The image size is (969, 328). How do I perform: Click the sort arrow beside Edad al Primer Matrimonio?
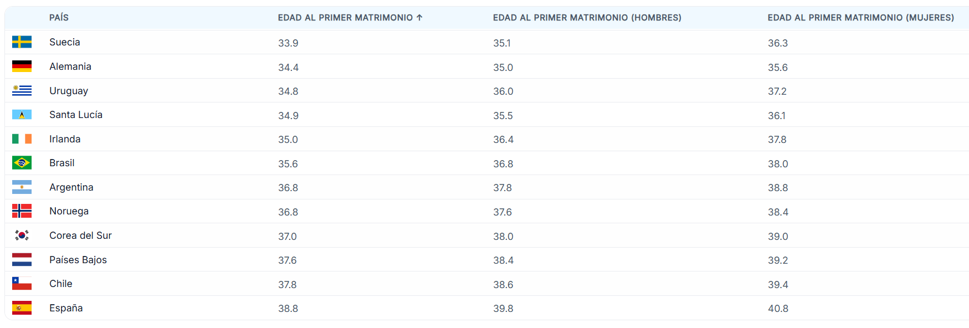coord(419,18)
